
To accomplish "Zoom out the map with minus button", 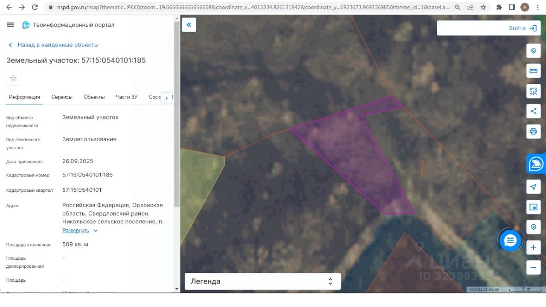I will (533, 267).
